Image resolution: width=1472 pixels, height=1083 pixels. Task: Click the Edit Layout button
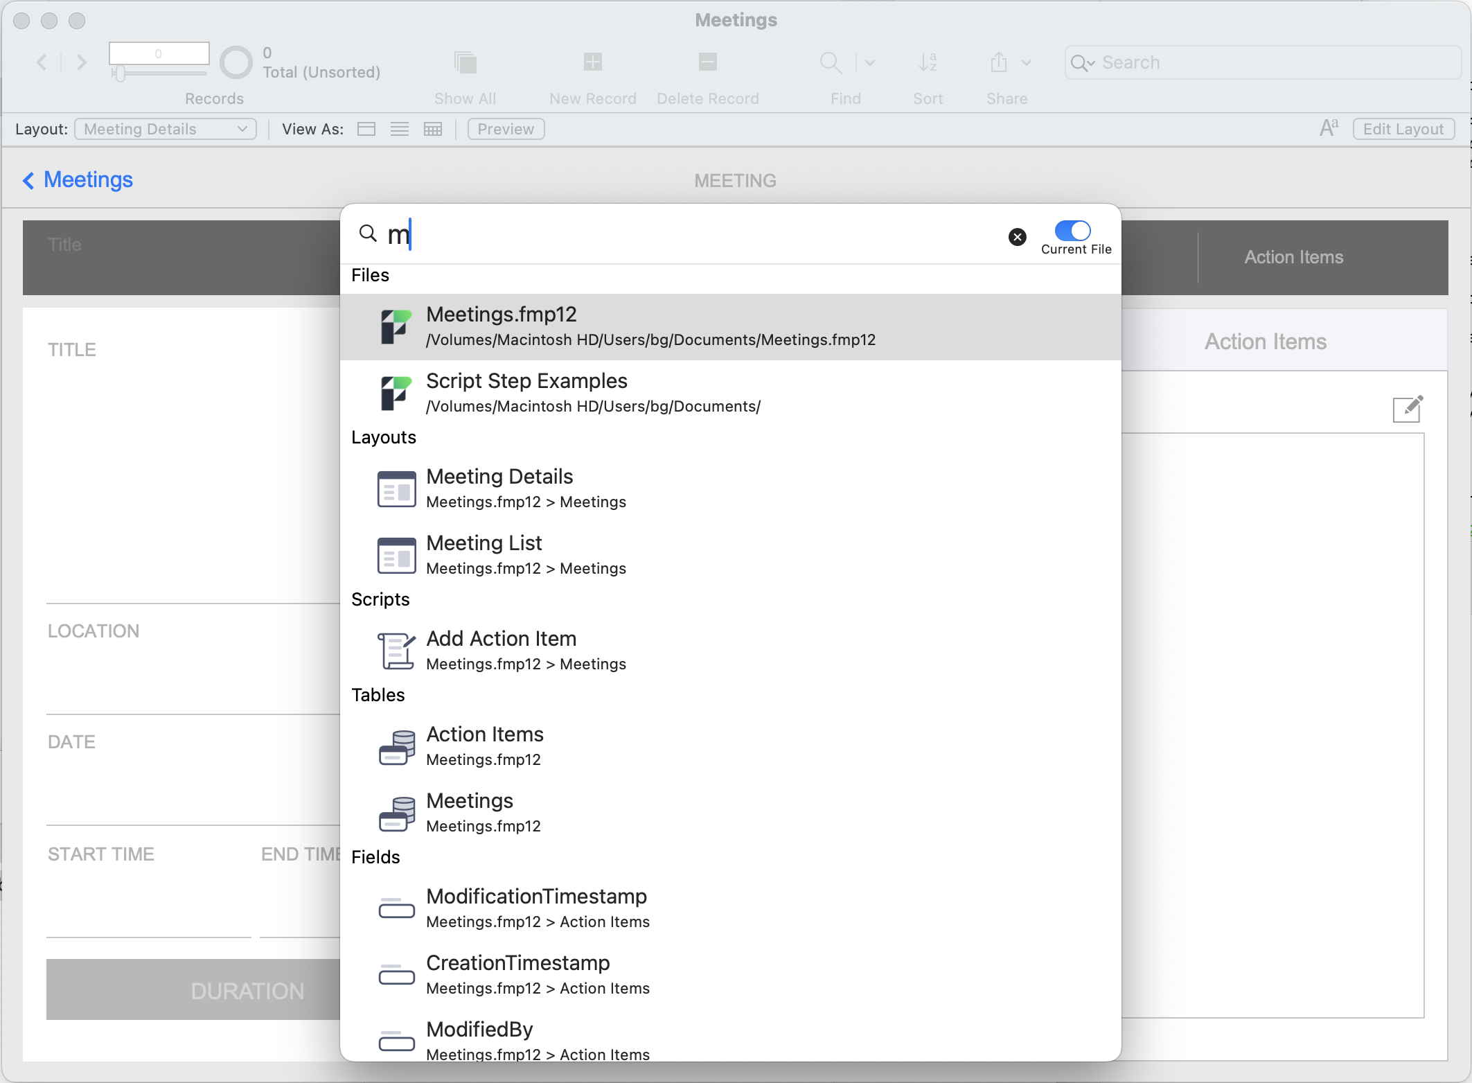[x=1403, y=130]
